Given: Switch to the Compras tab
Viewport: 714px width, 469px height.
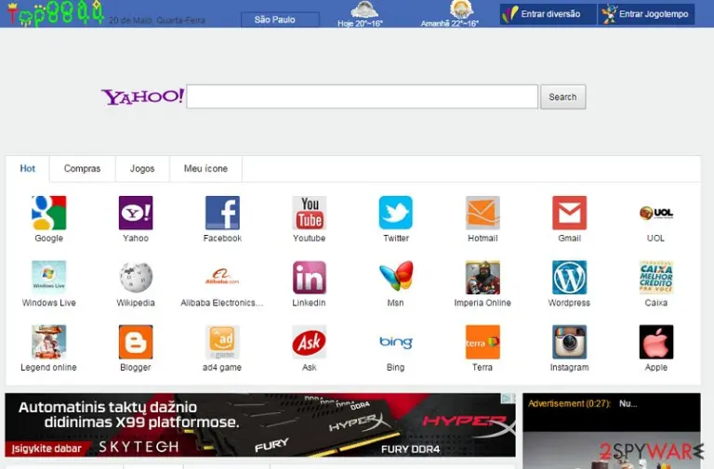Looking at the screenshot, I should point(82,169).
